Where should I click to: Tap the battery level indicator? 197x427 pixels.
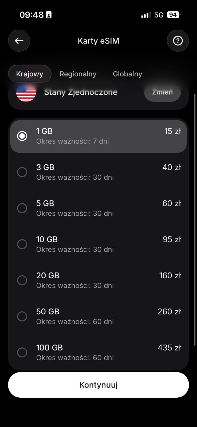(173, 15)
